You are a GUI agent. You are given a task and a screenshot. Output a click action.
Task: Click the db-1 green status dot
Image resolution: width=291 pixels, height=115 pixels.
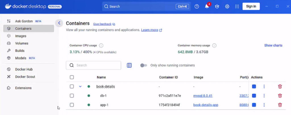pos(89,96)
